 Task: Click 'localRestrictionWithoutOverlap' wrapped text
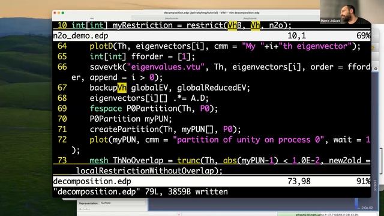pos(145,171)
